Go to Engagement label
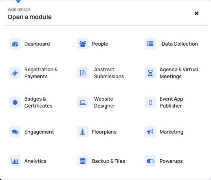This screenshot has width=211, height=180. click(x=39, y=132)
